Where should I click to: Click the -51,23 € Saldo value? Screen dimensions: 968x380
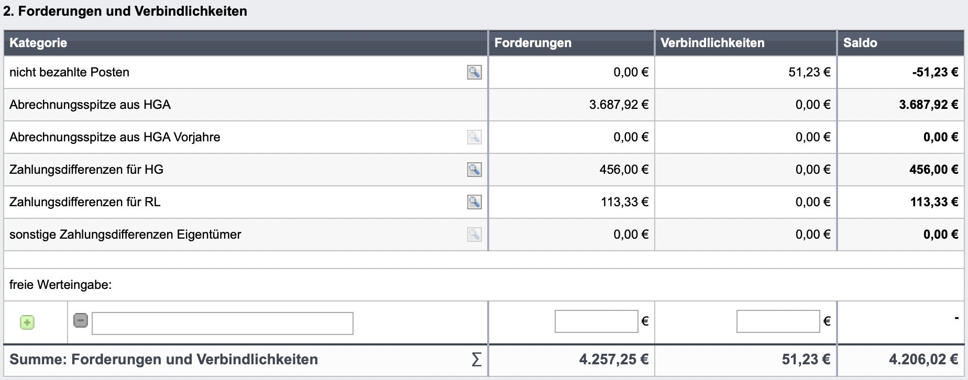pos(935,72)
